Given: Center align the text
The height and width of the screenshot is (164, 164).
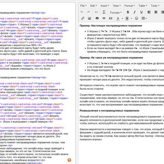Looking at the screenshot, I should click(156, 12).
